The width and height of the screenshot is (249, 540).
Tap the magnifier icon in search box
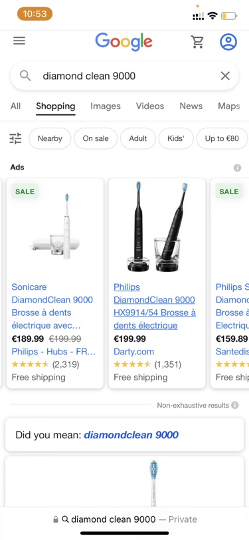[25, 75]
